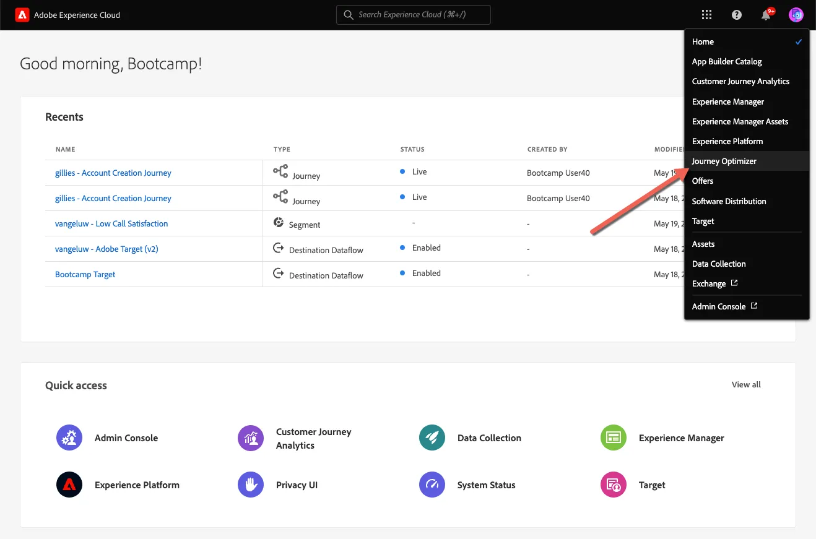Open Target quick access icon
Image resolution: width=816 pixels, height=539 pixels.
click(x=614, y=485)
